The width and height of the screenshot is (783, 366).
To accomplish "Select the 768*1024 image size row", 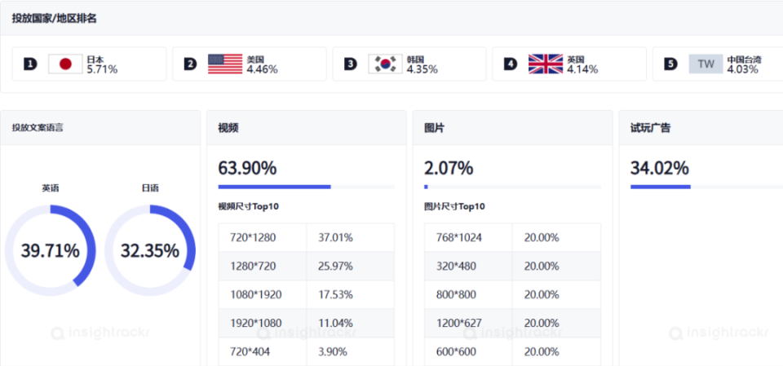I will tap(512, 237).
